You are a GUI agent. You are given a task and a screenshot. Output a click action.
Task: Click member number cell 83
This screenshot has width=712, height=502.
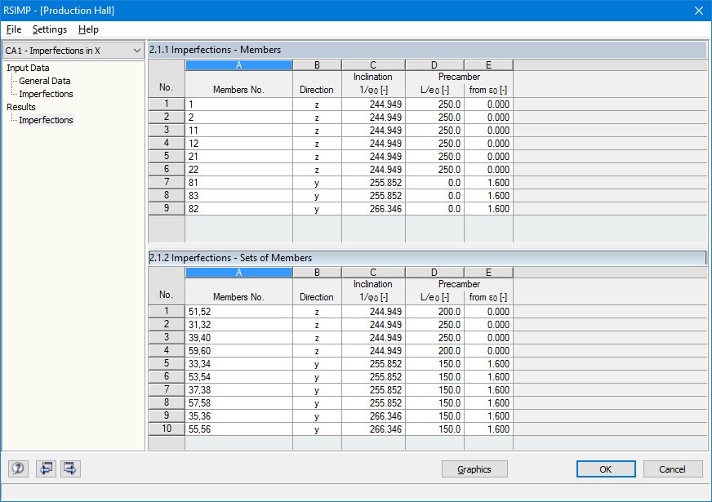point(239,196)
